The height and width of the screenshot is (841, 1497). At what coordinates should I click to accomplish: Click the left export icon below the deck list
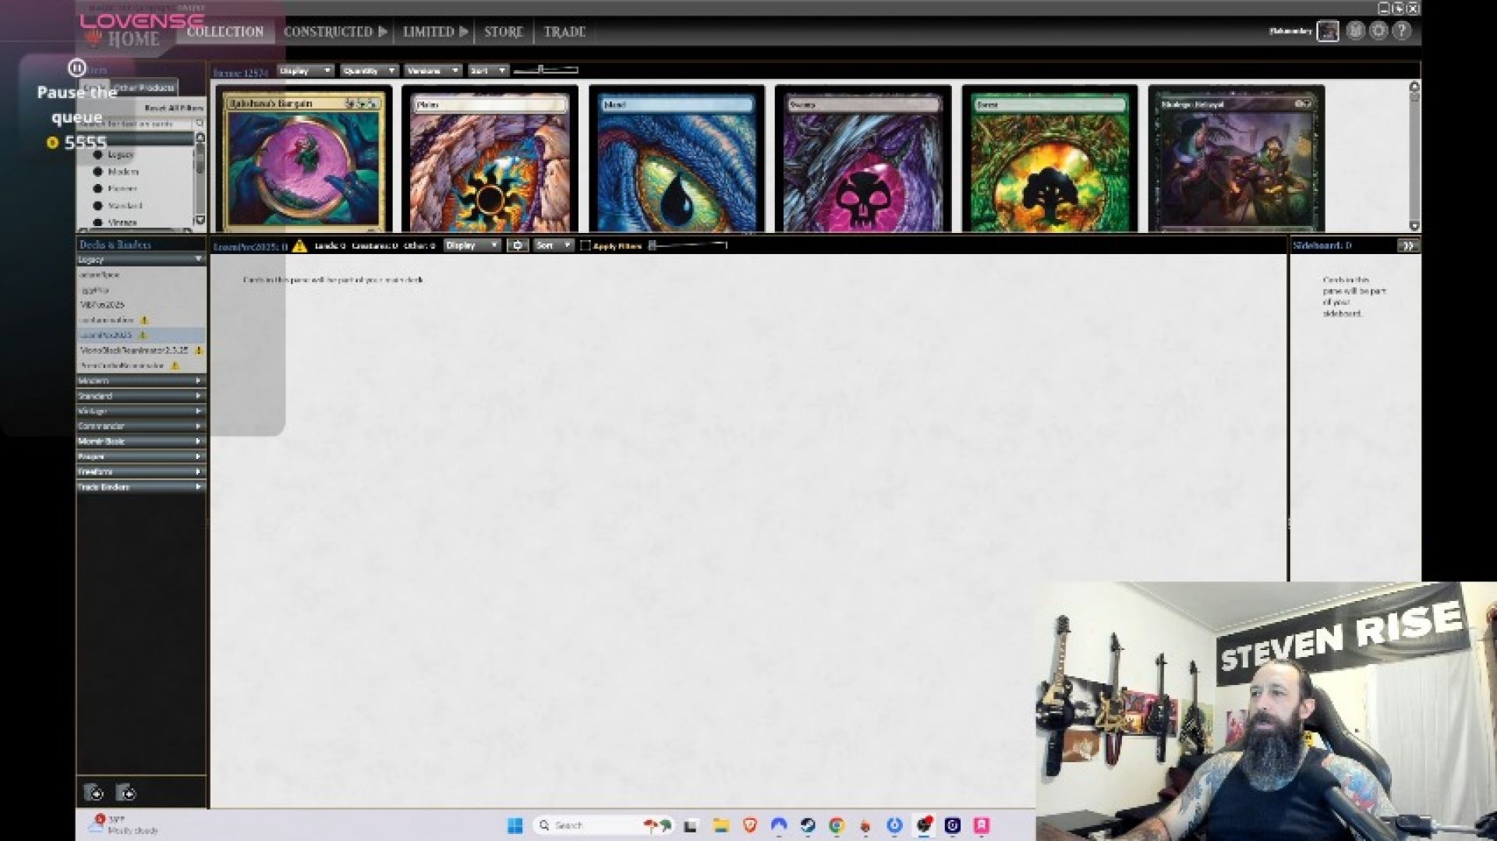pyautogui.click(x=95, y=793)
